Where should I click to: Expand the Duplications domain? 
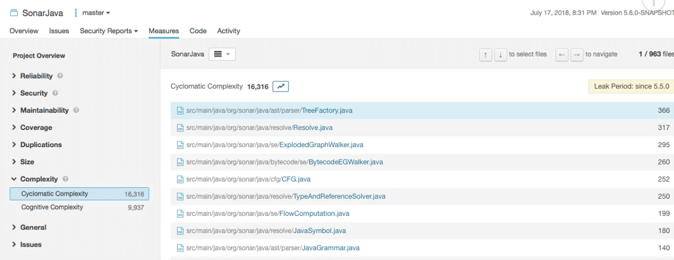click(37, 144)
